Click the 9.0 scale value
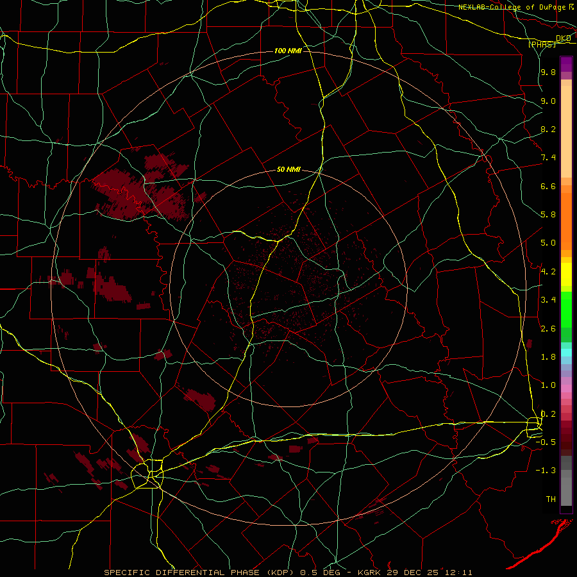 click(548, 101)
